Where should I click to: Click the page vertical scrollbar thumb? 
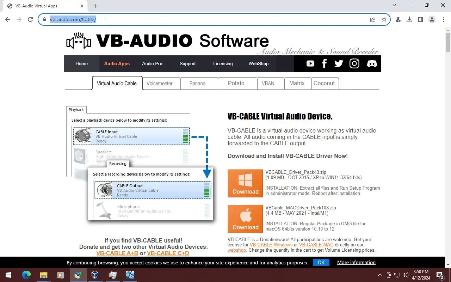448,42
